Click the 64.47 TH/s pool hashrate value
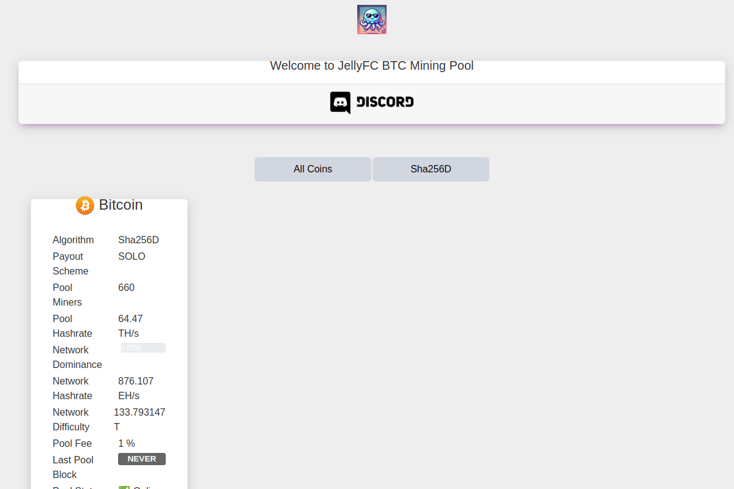Image resolution: width=734 pixels, height=489 pixels. click(x=130, y=326)
